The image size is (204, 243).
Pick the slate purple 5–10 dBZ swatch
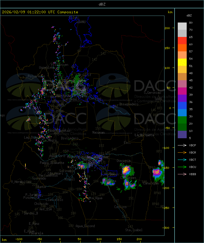pos(182,134)
